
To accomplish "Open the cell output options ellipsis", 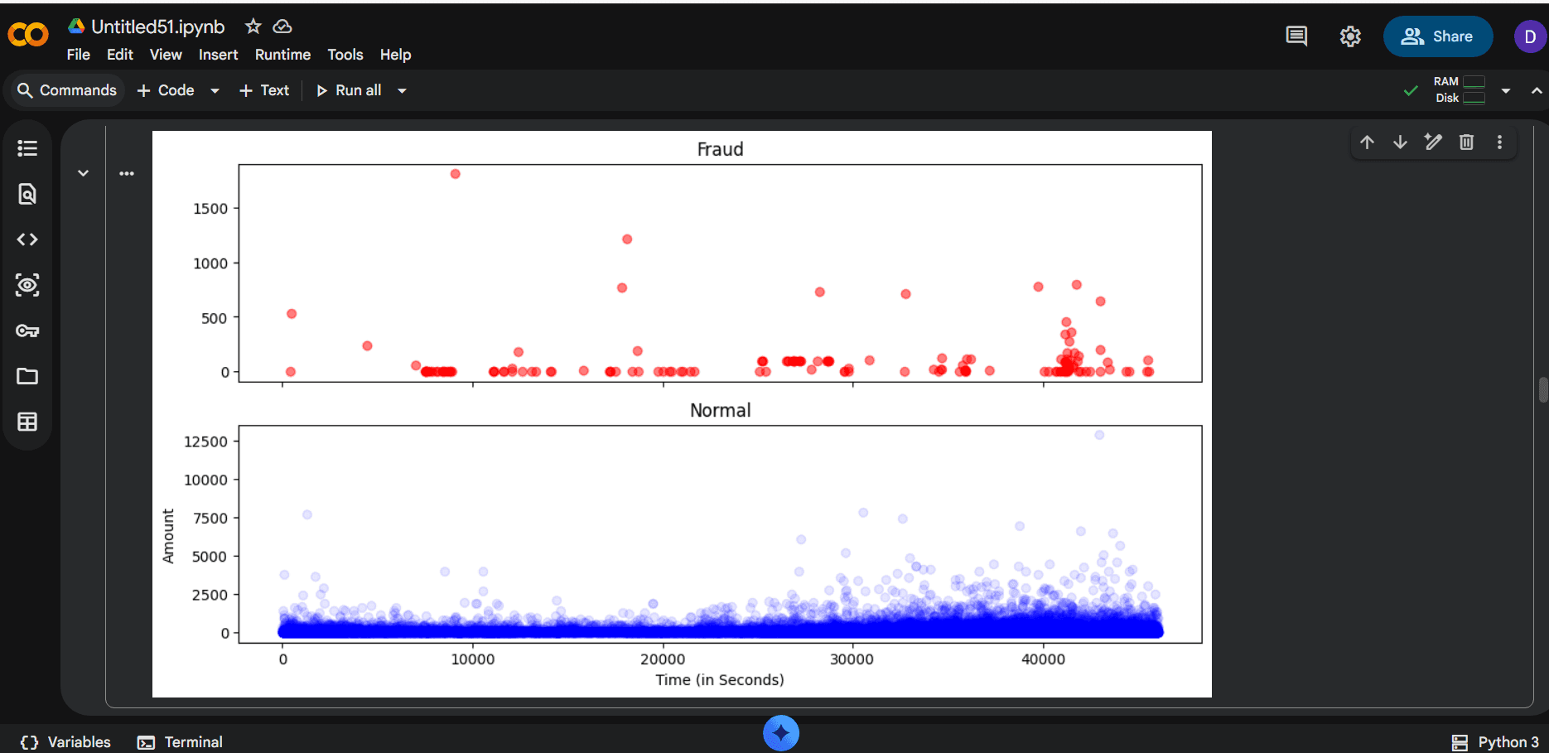I will [x=127, y=173].
